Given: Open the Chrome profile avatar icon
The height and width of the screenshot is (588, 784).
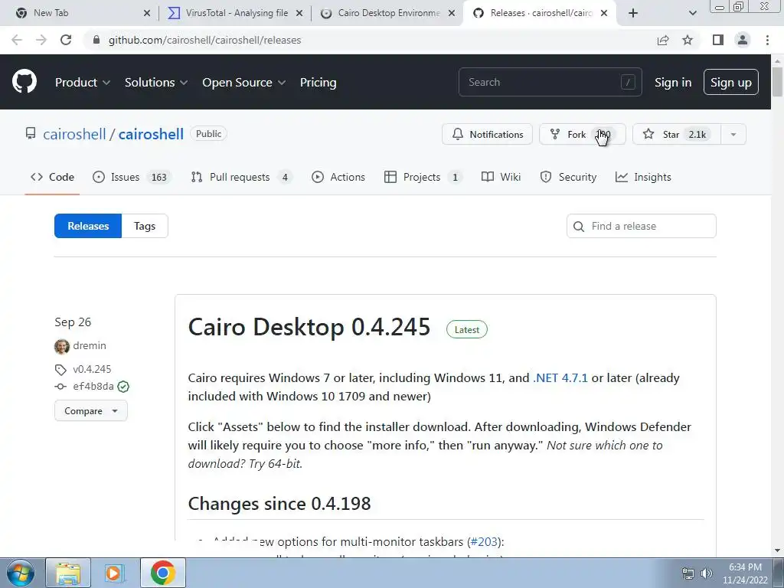Looking at the screenshot, I should point(743,40).
